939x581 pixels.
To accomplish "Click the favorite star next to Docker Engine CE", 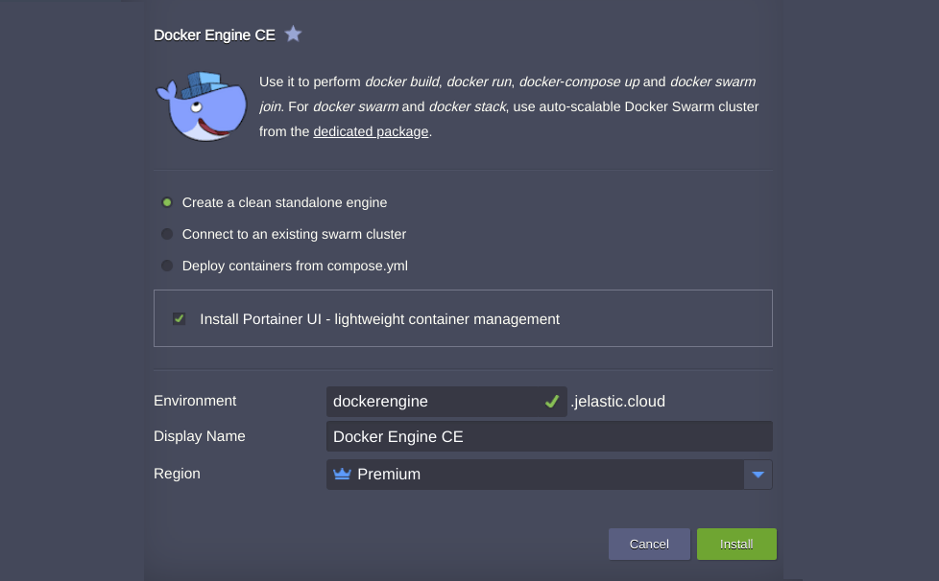I will [293, 35].
